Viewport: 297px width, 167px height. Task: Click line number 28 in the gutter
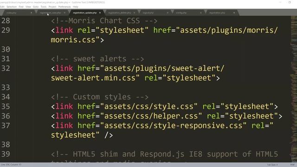tap(6, 20)
